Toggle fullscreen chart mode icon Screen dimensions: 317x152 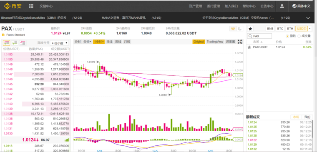click(240, 42)
